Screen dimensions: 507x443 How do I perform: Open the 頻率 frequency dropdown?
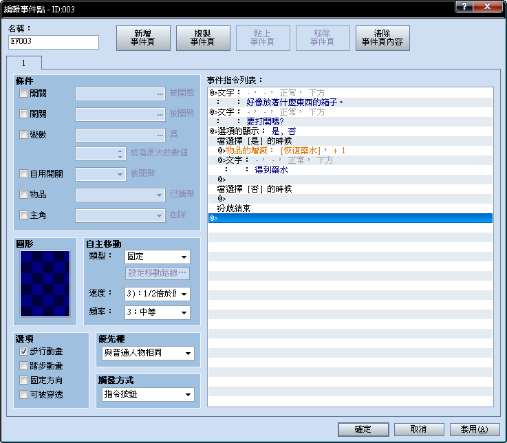click(157, 312)
